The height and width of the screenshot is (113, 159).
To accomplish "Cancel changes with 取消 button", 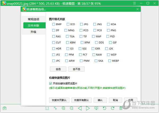I will tap(115, 100).
